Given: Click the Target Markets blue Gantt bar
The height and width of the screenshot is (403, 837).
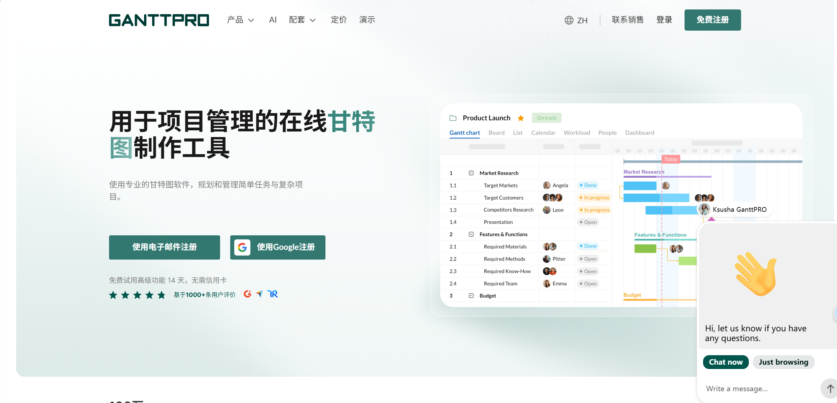Looking at the screenshot, I should coord(640,186).
